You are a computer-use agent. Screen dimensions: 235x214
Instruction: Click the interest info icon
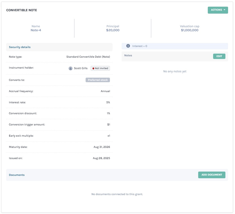tap(128, 46)
